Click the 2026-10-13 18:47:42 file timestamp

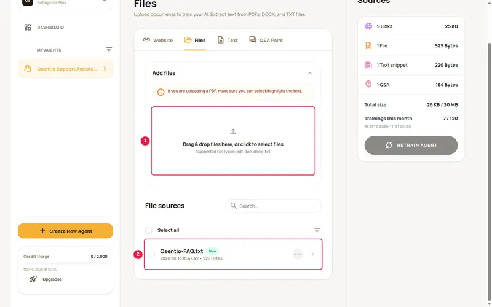tap(179, 258)
